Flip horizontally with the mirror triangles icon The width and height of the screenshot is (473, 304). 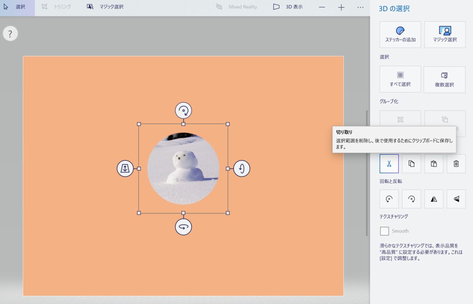click(x=434, y=199)
